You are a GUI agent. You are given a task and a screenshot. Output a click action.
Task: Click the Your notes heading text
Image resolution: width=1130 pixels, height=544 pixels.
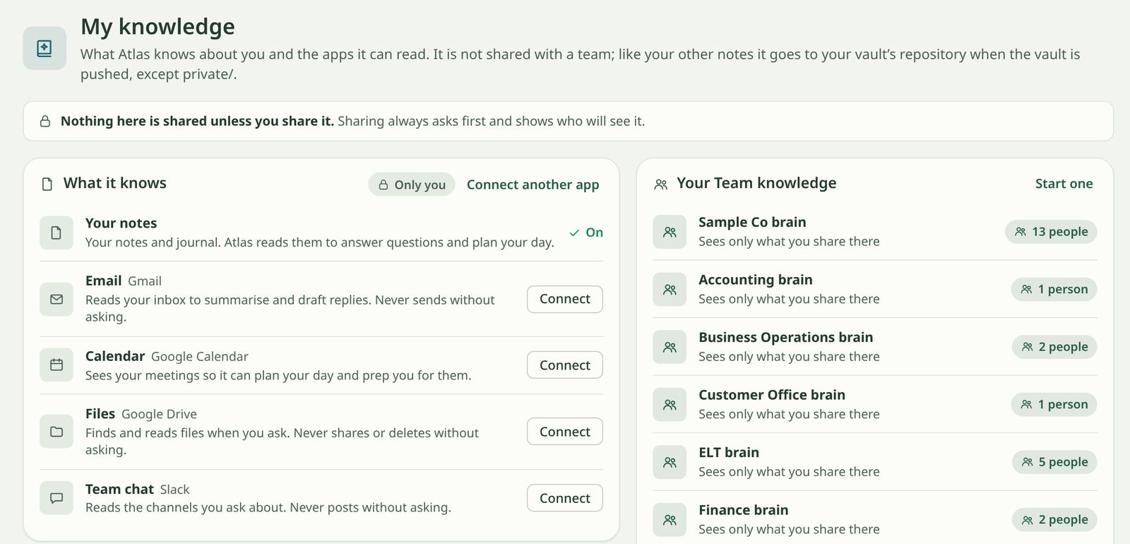[121, 223]
